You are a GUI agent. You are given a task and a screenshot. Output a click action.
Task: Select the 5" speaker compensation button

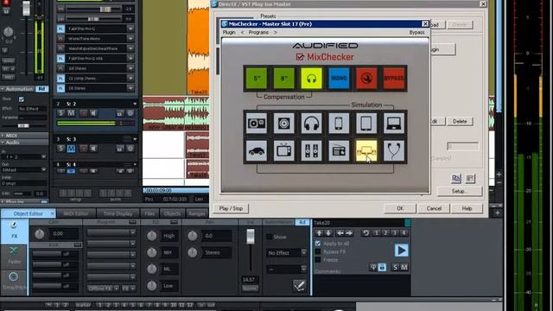coord(257,79)
